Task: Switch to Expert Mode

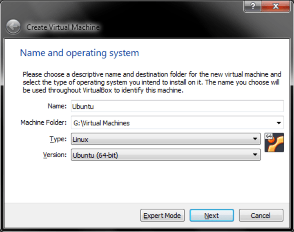Action: click(163, 215)
